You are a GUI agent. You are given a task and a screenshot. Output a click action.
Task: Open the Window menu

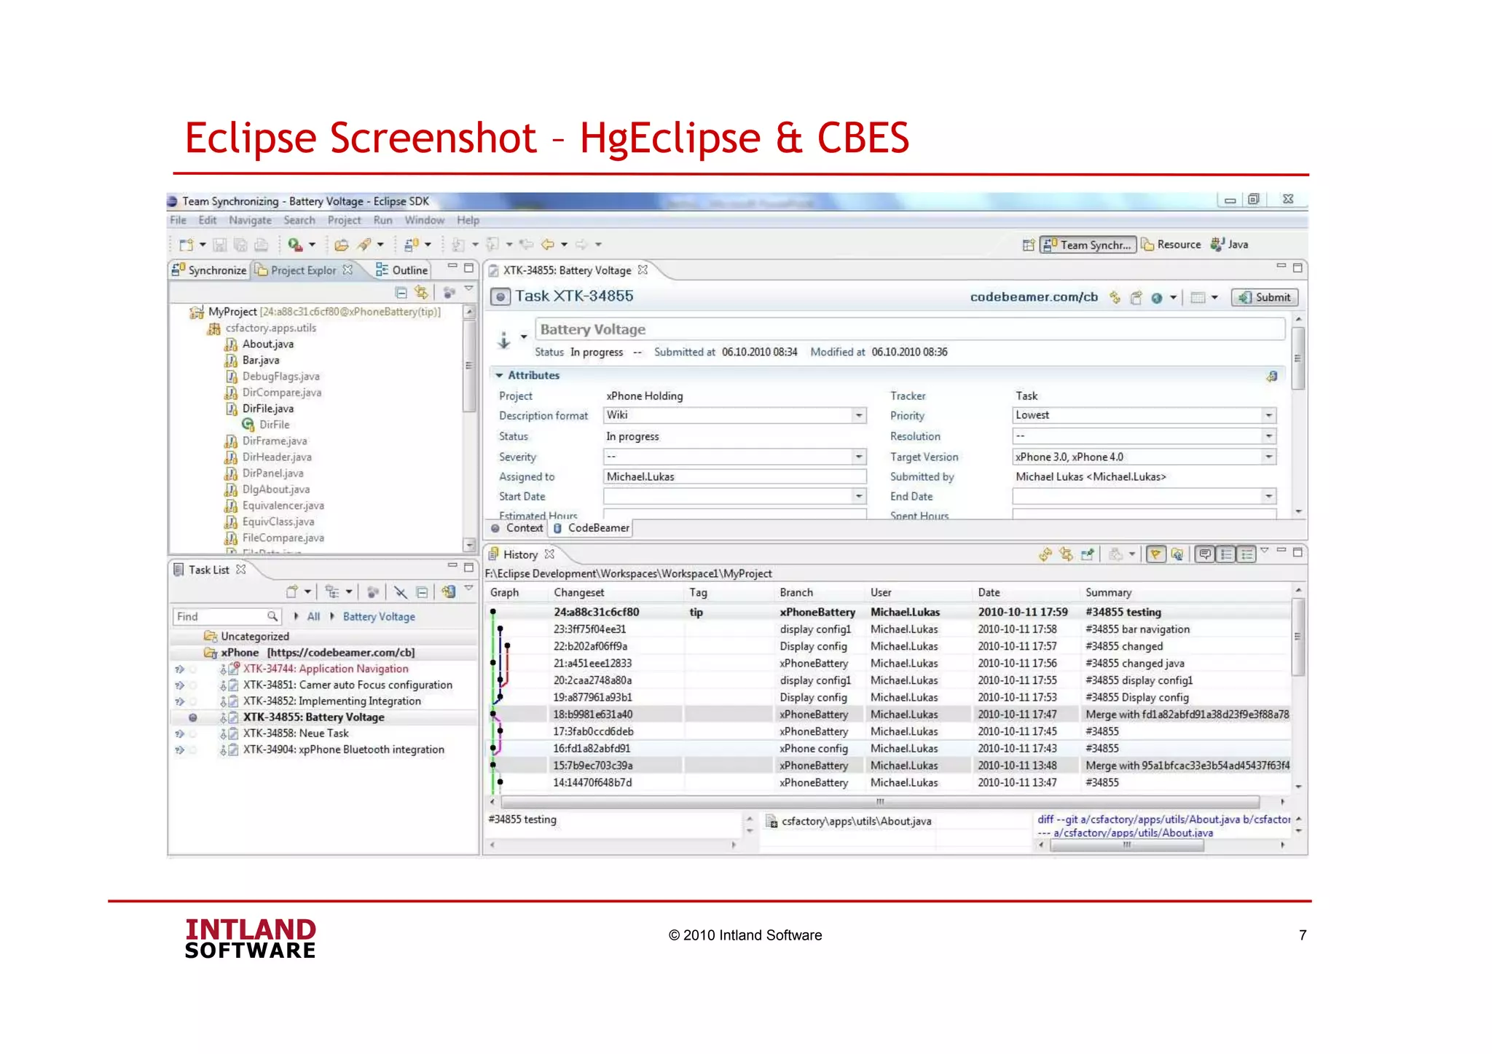424,221
